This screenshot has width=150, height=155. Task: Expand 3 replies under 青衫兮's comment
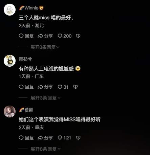tap(45, 98)
